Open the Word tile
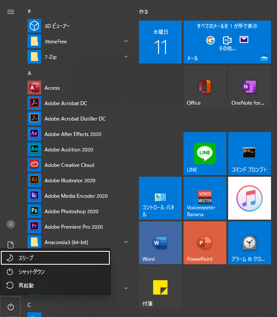The width and height of the screenshot is (277, 317). 160,243
